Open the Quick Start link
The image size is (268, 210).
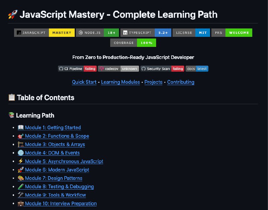coord(84,82)
